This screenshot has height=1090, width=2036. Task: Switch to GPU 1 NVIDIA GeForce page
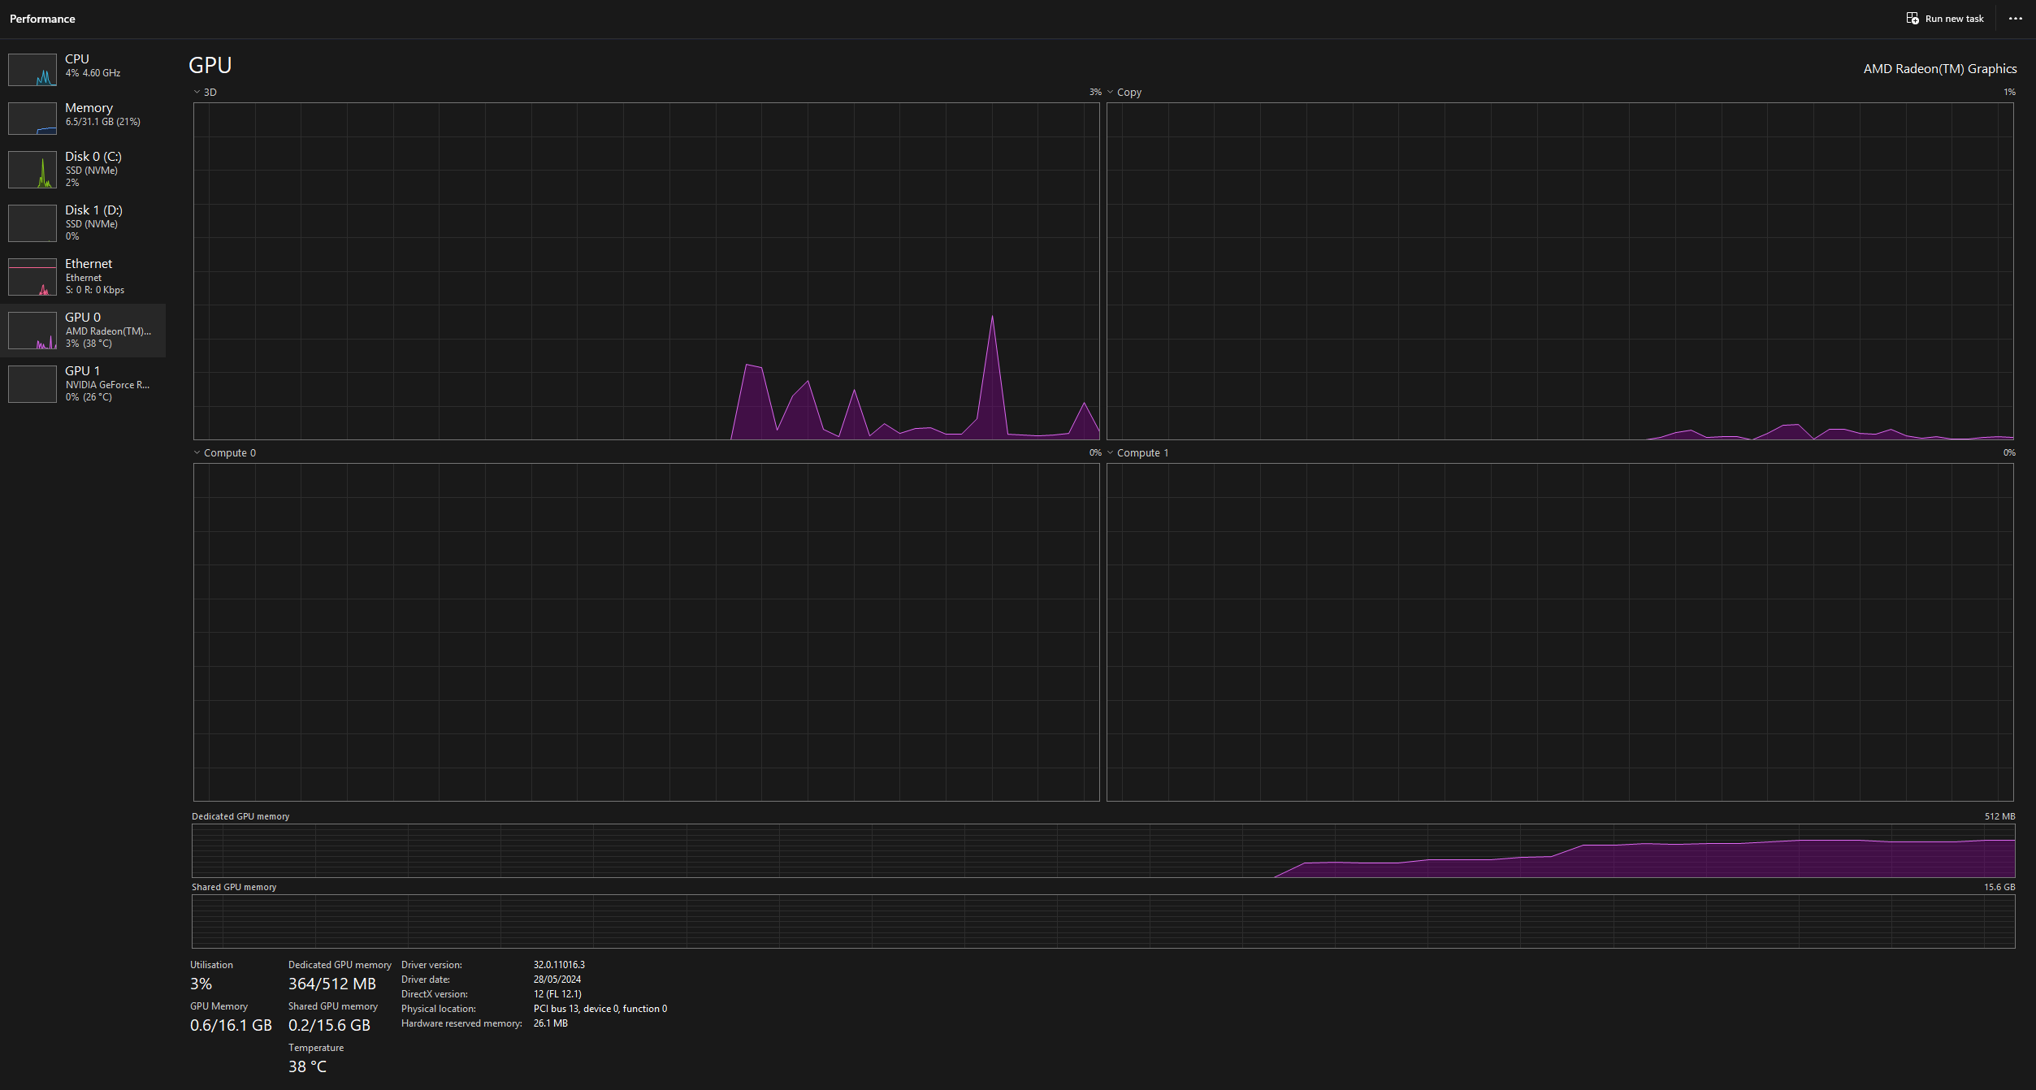(x=83, y=383)
